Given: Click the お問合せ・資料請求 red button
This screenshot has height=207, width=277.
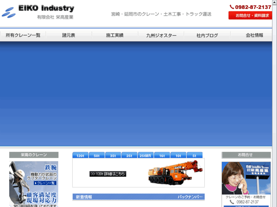Looking at the screenshot, I should 250,15.
